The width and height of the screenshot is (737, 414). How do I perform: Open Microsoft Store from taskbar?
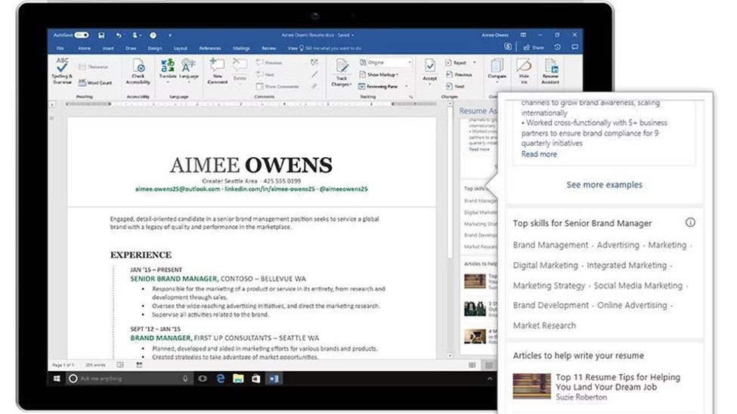pyautogui.click(x=255, y=378)
